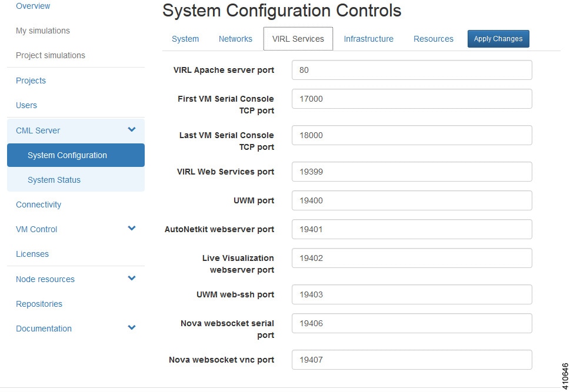Focus the UWM port input field
570x392 pixels.
coord(412,200)
